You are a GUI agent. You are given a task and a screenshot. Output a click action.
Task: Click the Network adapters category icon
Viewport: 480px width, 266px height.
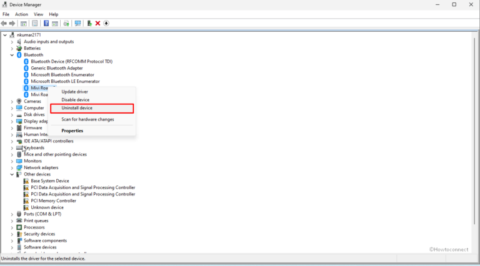[x=19, y=167]
